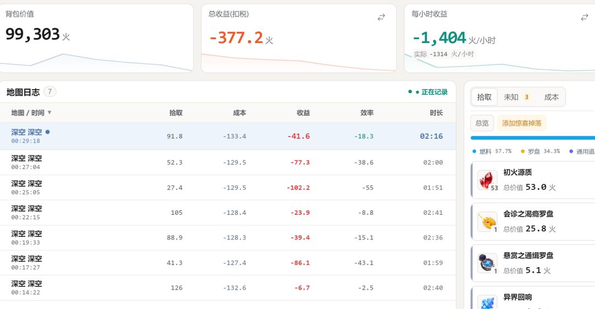Click the -18.3 efficiency cell

tap(364, 136)
